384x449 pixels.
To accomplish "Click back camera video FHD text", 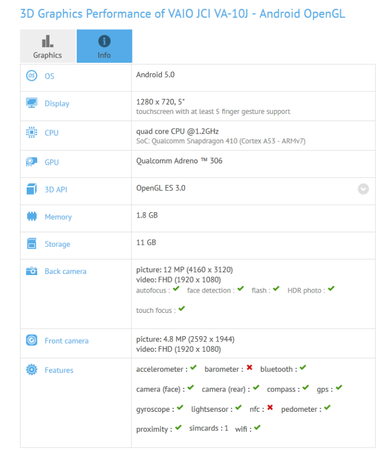I will pos(179,280).
